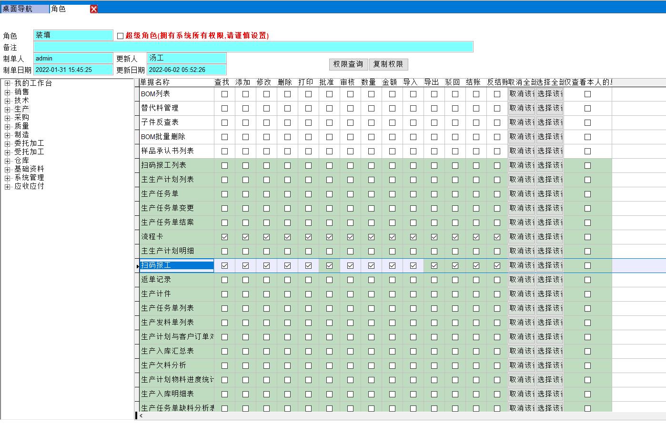Check 查找 permission for BOM列表
666x425 pixels.
(x=224, y=94)
